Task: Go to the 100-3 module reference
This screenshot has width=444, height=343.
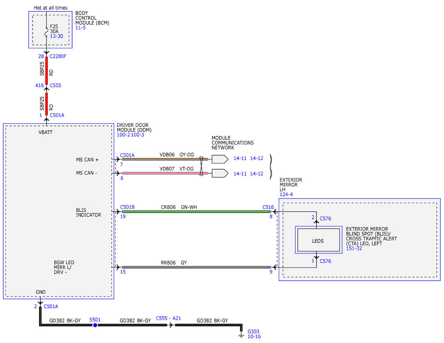Action: (138, 135)
